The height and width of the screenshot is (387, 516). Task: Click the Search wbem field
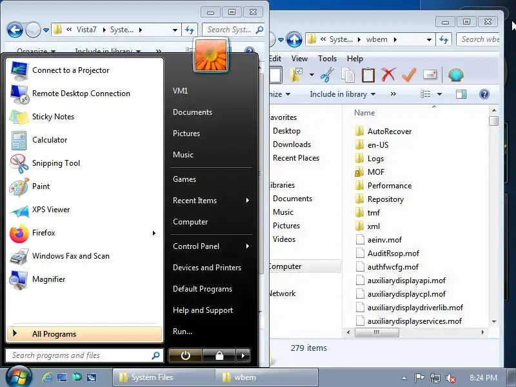coord(479,39)
